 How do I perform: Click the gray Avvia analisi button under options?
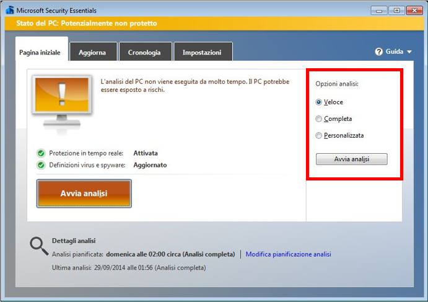[x=352, y=159]
